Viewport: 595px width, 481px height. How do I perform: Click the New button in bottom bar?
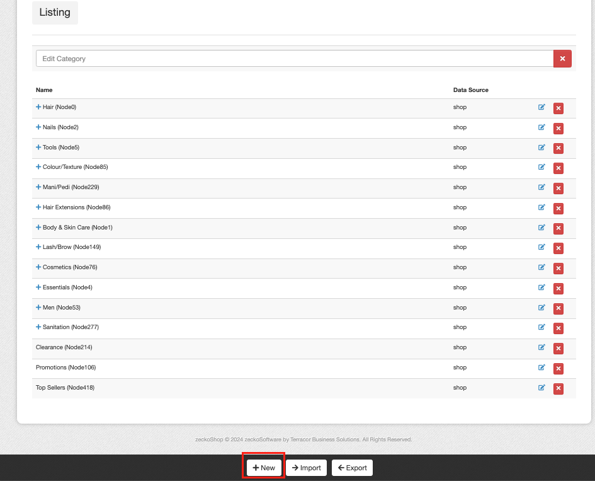(264, 468)
